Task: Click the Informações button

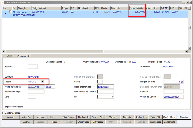Action: click(155, 122)
